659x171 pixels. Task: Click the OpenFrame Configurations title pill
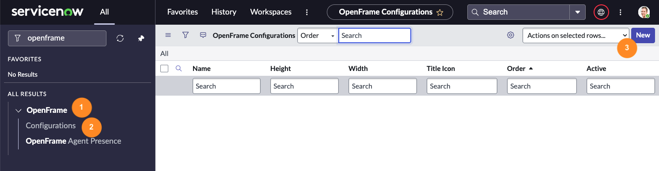coord(390,12)
